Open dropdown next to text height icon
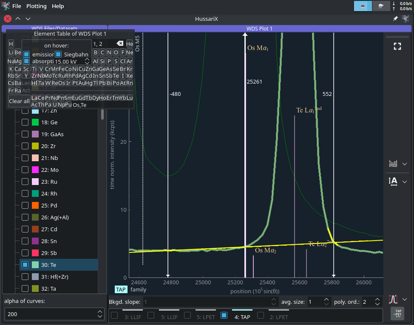Image resolution: width=414 pixels, height=325 pixels. (x=405, y=182)
